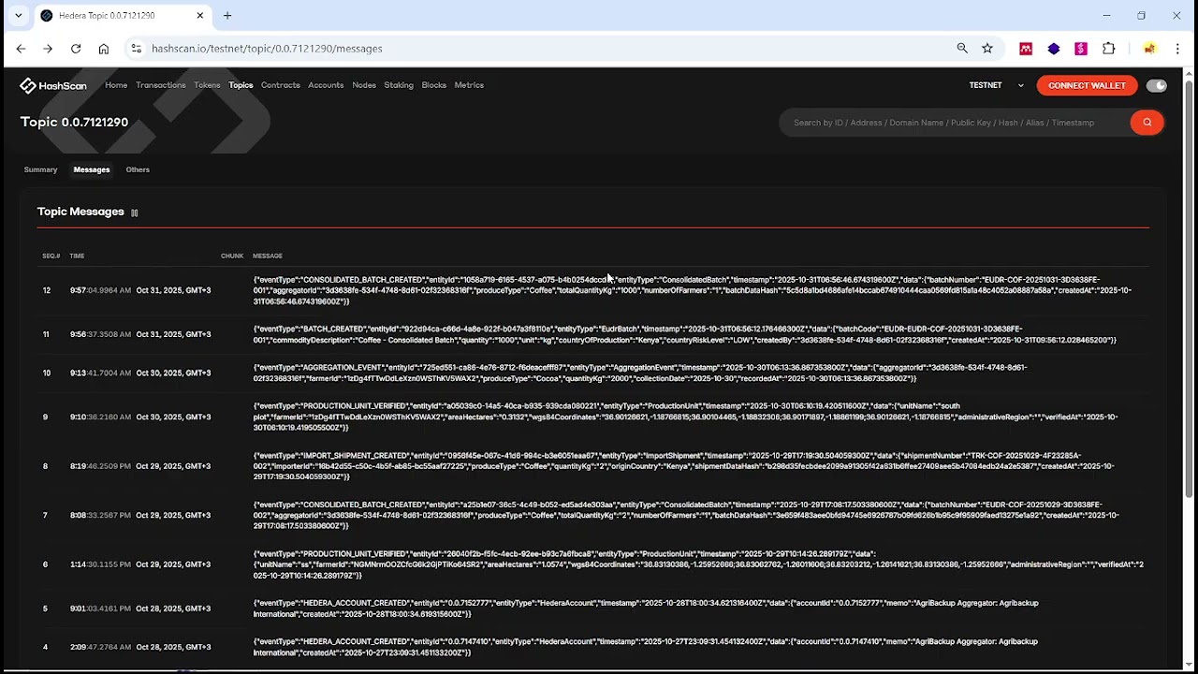This screenshot has width=1198, height=674.
Task: Click the HashScan logo
Action: (53, 85)
